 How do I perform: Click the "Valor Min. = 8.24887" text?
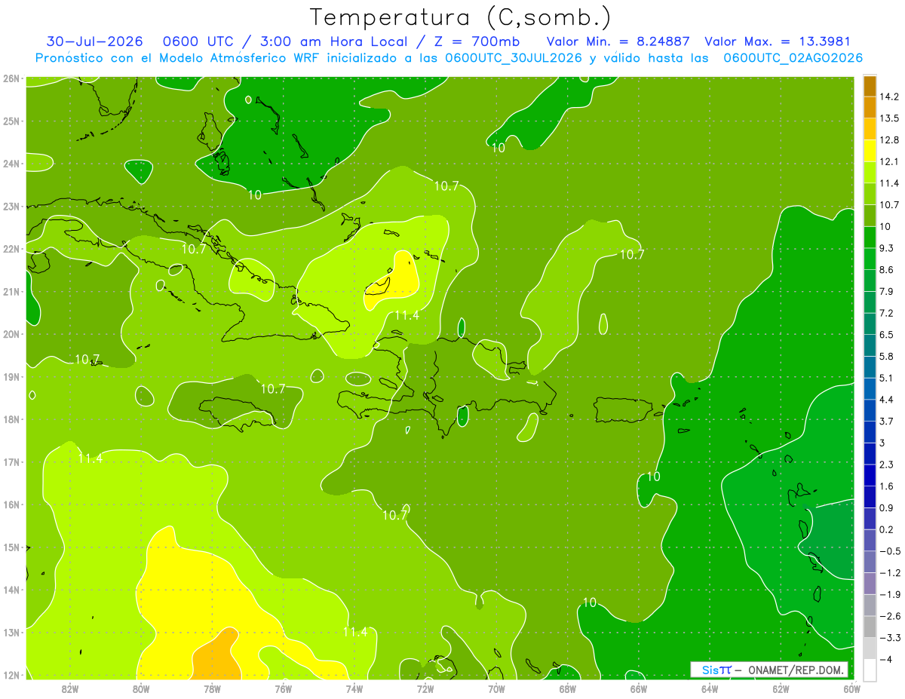(618, 41)
